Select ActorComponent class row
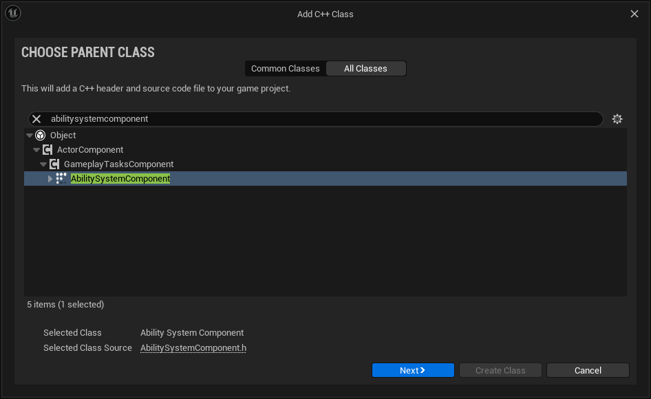 [x=90, y=150]
